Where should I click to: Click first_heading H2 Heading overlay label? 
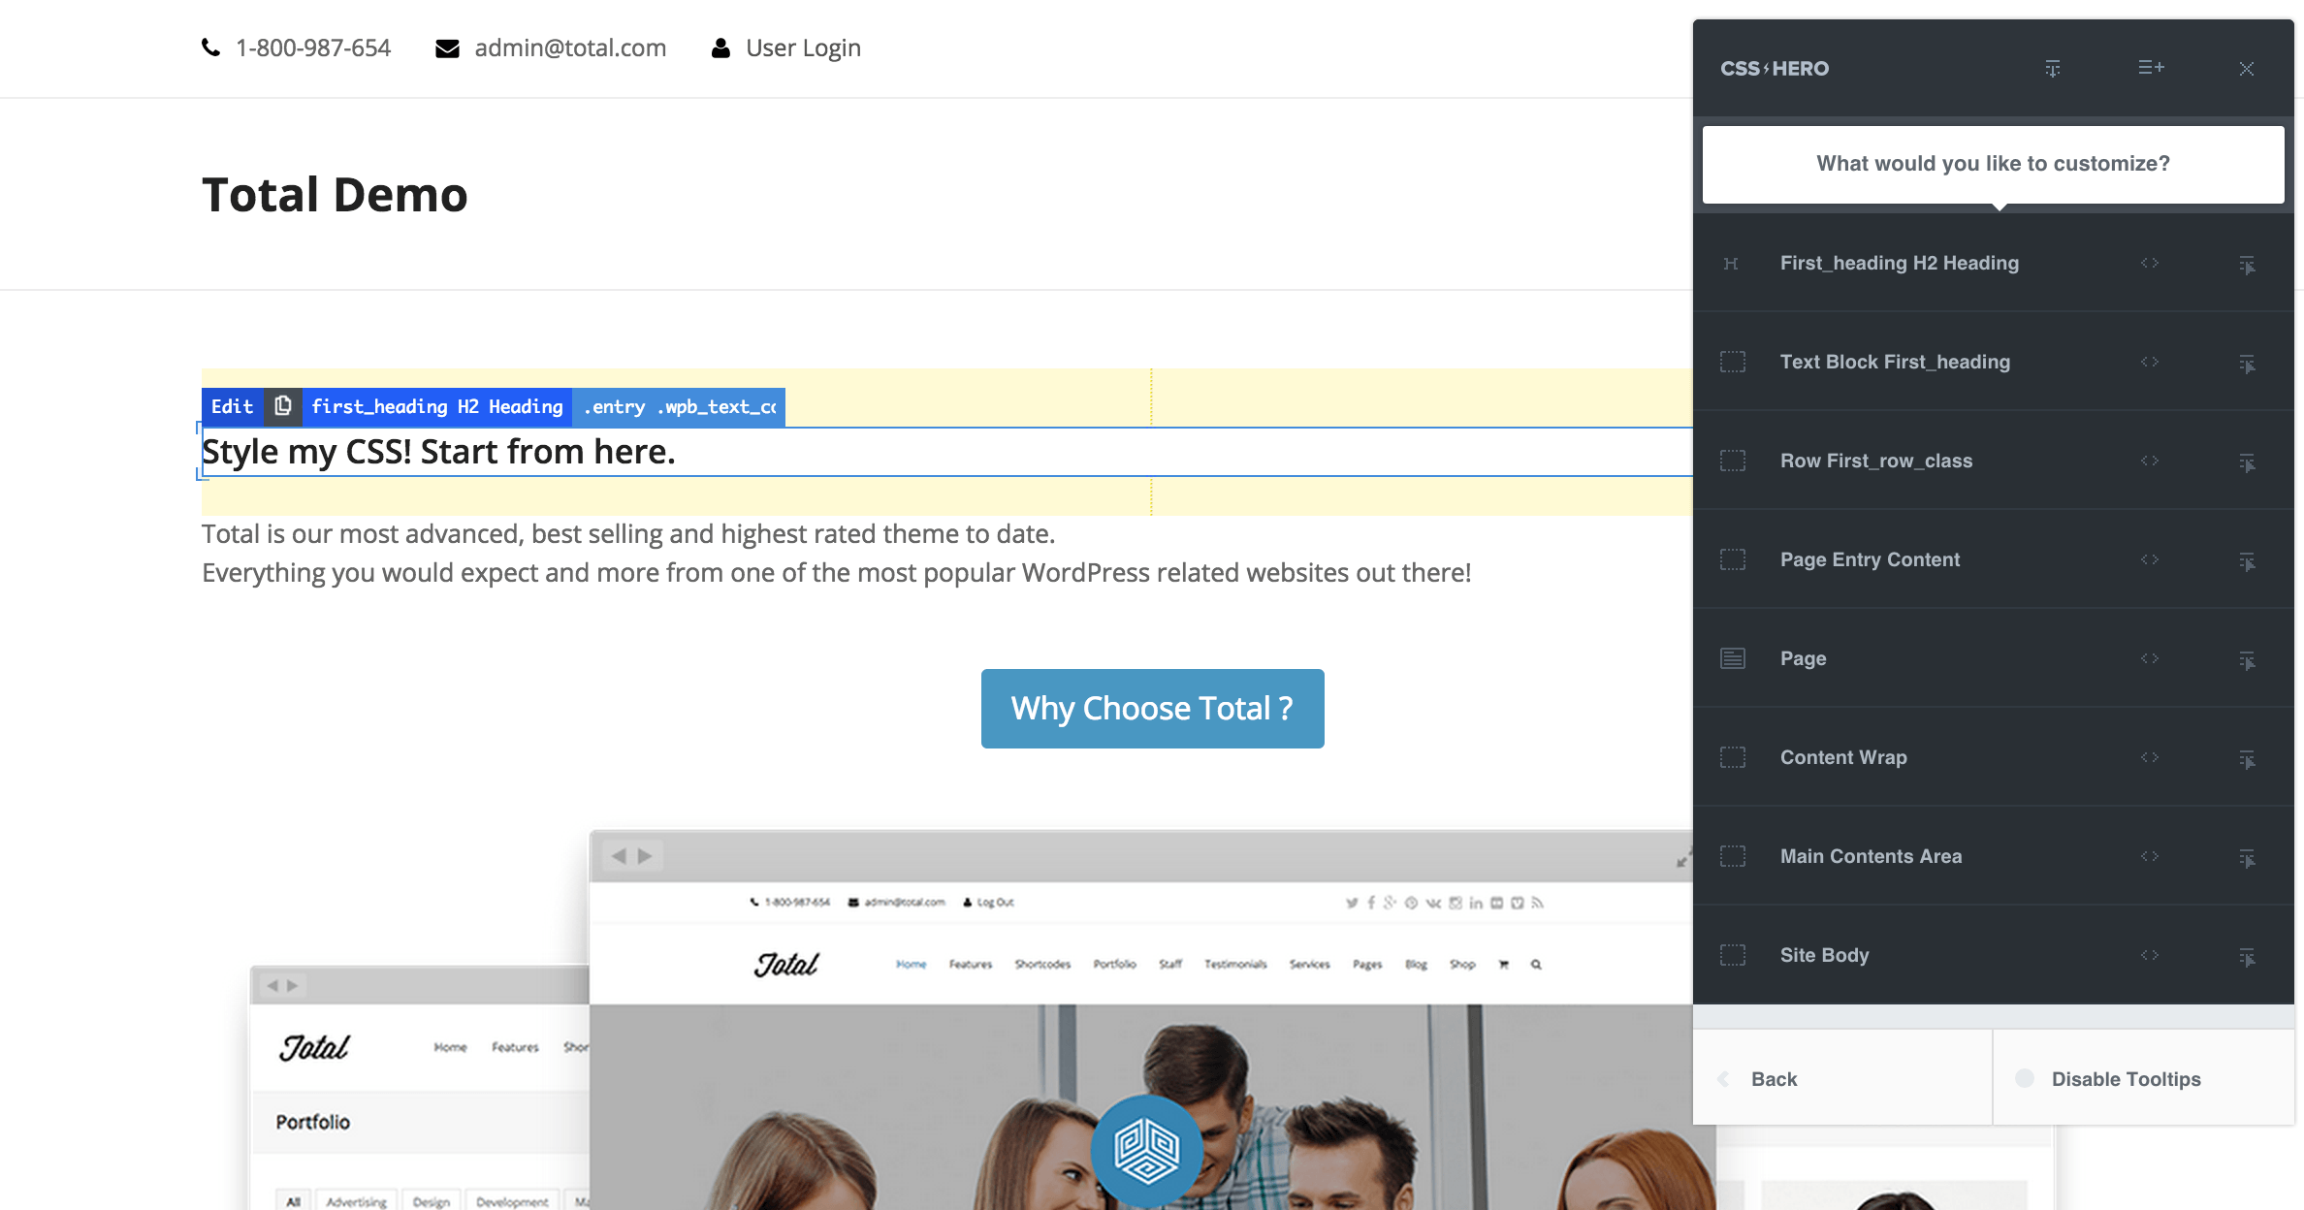point(437,406)
